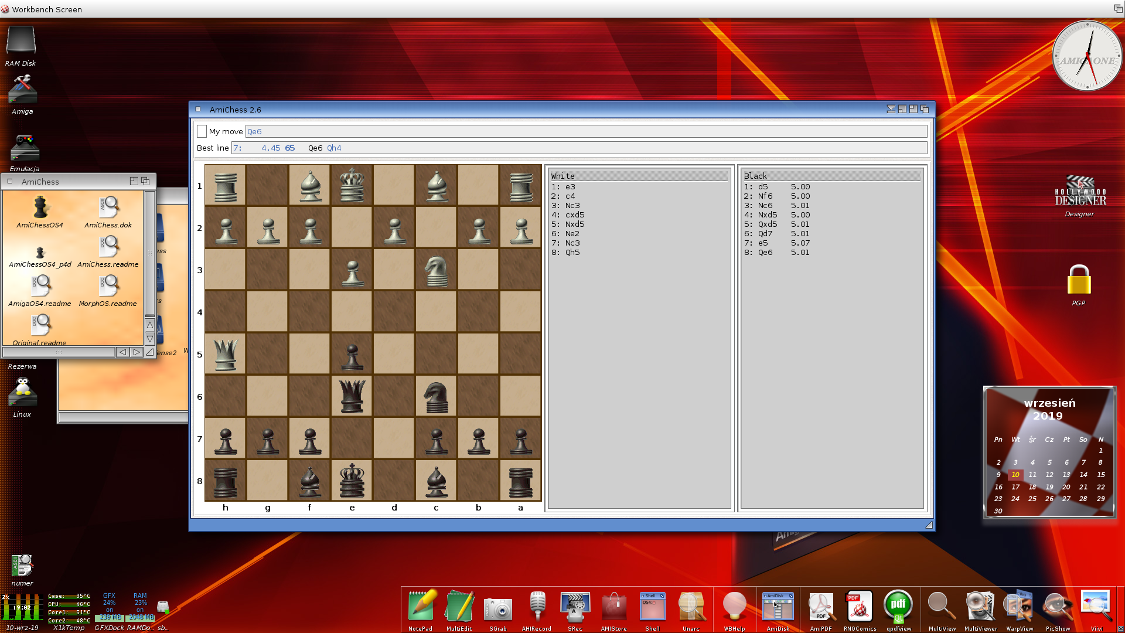Select the white king on e1
Image resolution: width=1125 pixels, height=633 pixels.
(x=352, y=186)
